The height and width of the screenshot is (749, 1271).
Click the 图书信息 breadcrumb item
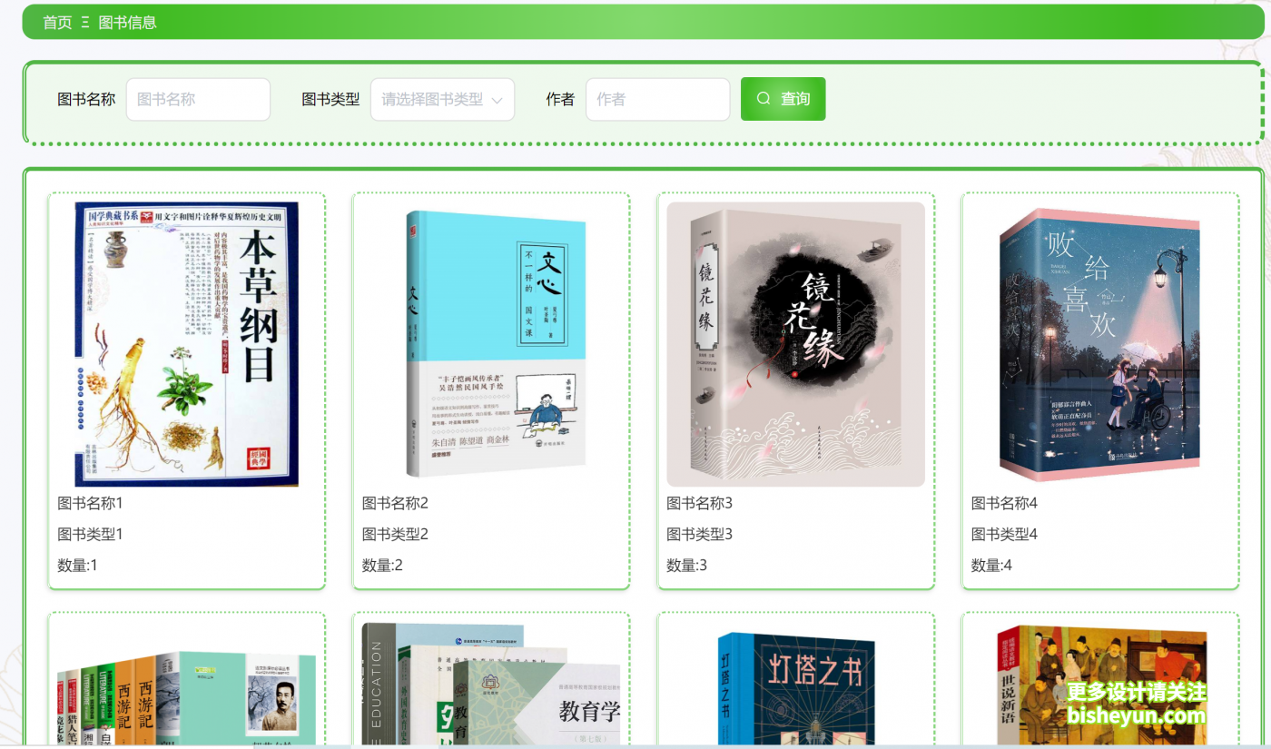127,22
